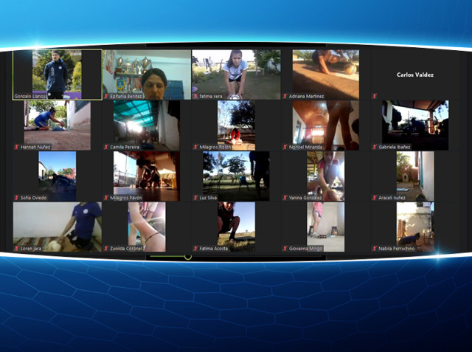The width and height of the screenshot is (472, 352).
Task: Select Luz Silva's video feed
Action: pyautogui.click(x=236, y=176)
